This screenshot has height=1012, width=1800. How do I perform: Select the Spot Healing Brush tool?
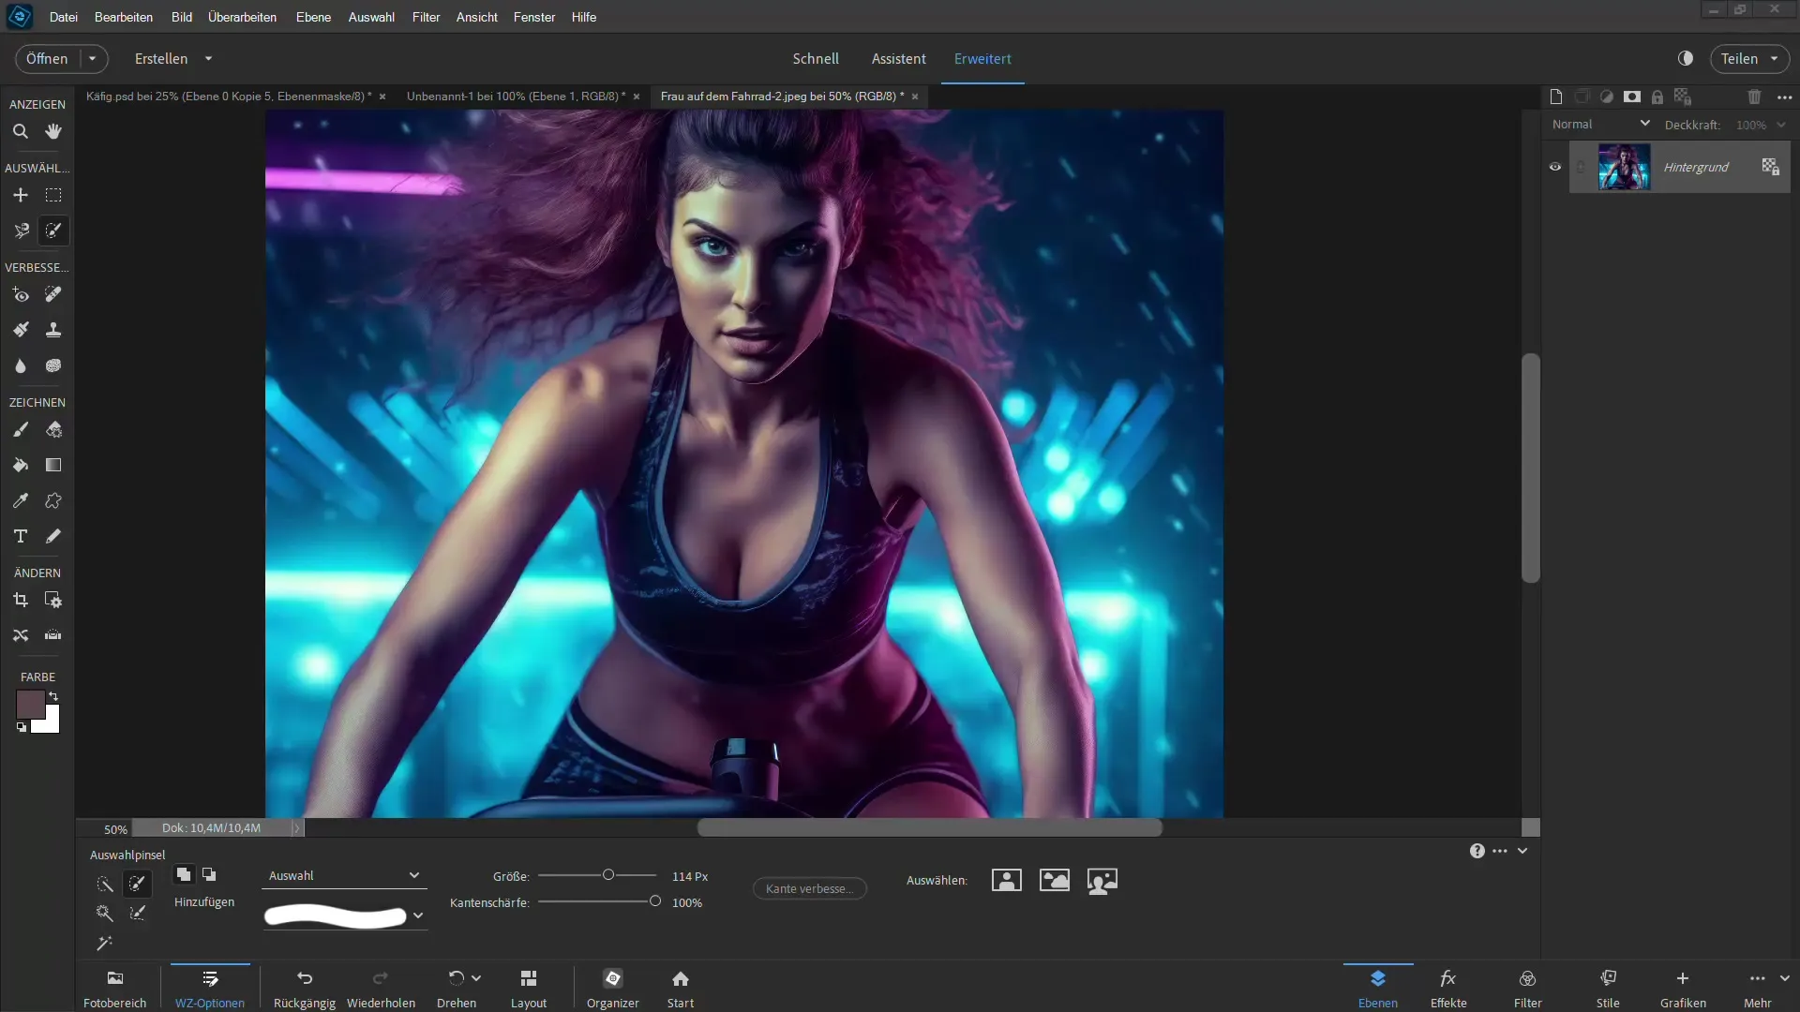click(53, 294)
